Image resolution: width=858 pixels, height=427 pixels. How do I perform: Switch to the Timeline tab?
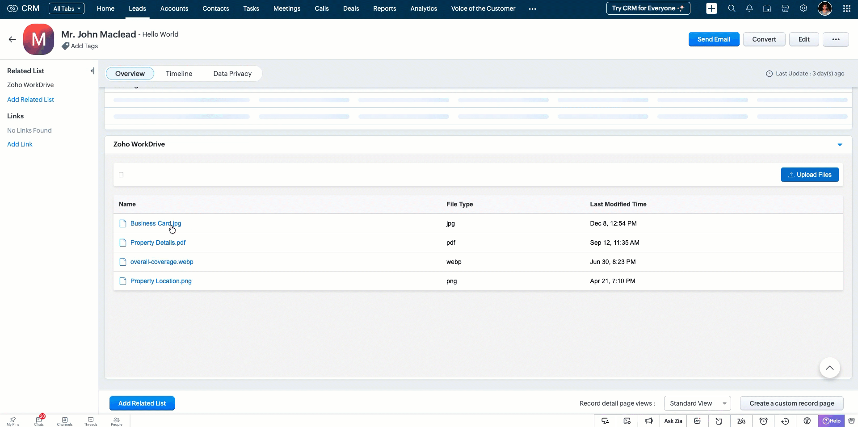pos(179,74)
